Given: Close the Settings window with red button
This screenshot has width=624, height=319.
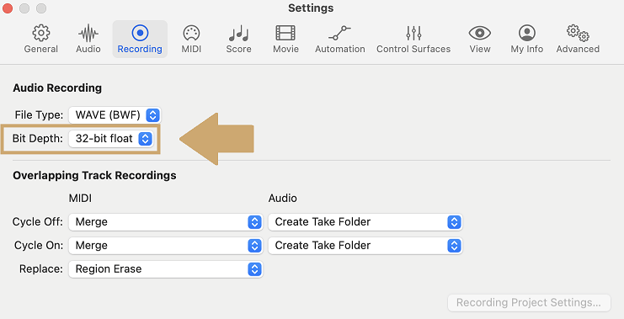Looking at the screenshot, I should point(8,8).
